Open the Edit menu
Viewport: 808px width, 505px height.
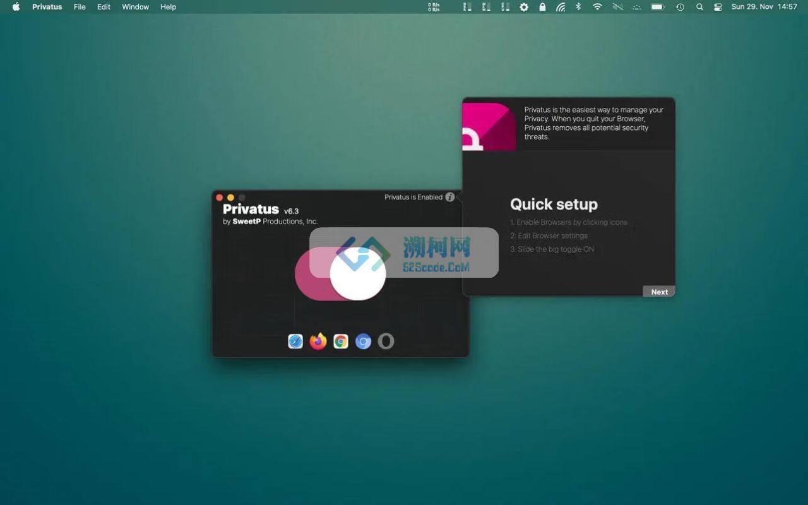coord(104,7)
